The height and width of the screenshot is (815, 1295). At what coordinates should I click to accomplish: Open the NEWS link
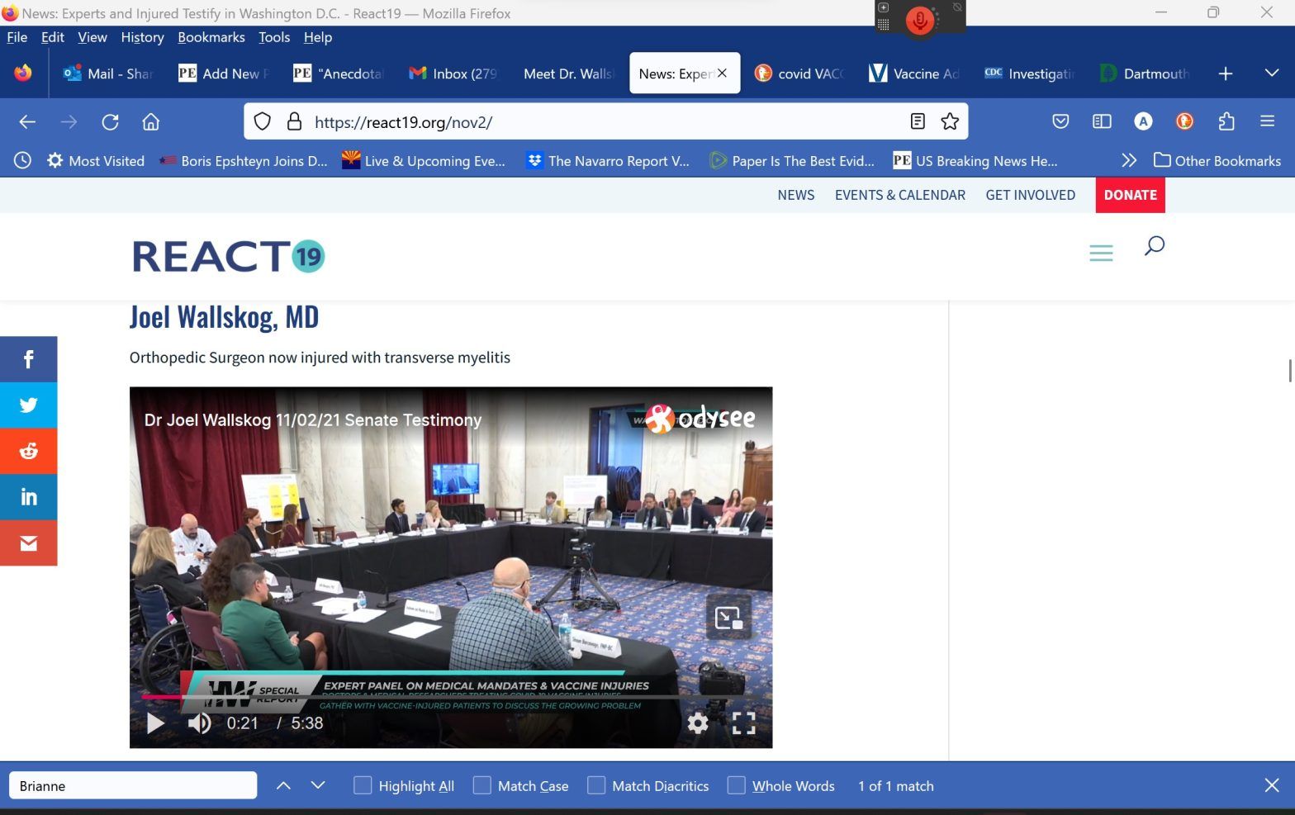pyautogui.click(x=795, y=195)
